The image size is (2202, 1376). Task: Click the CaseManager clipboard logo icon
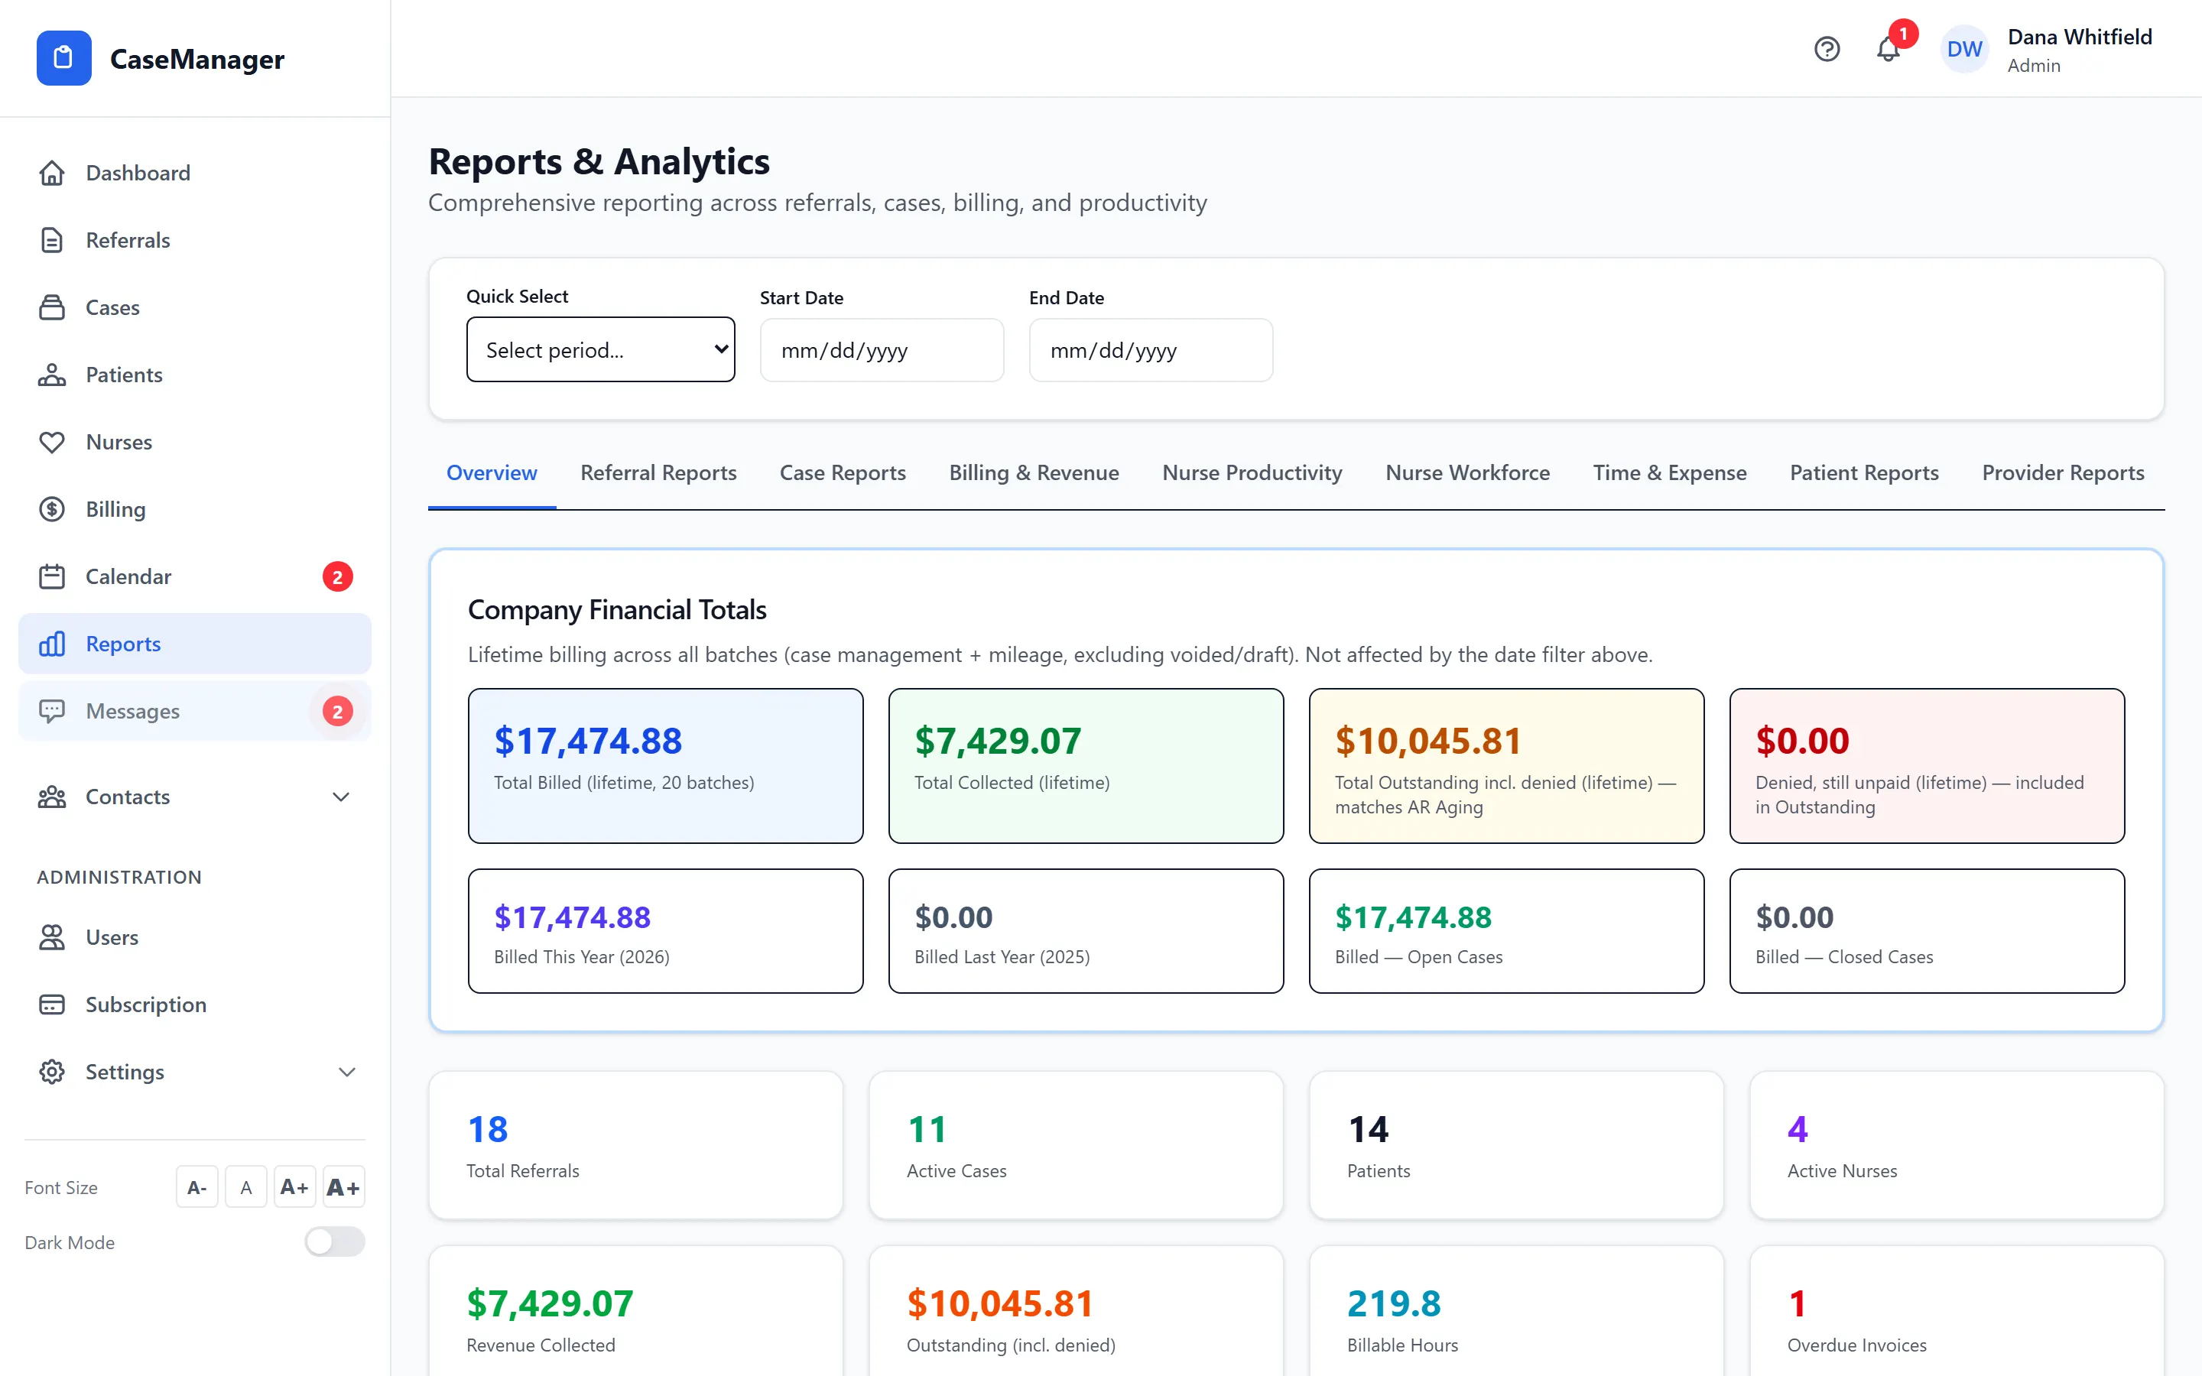[x=63, y=58]
